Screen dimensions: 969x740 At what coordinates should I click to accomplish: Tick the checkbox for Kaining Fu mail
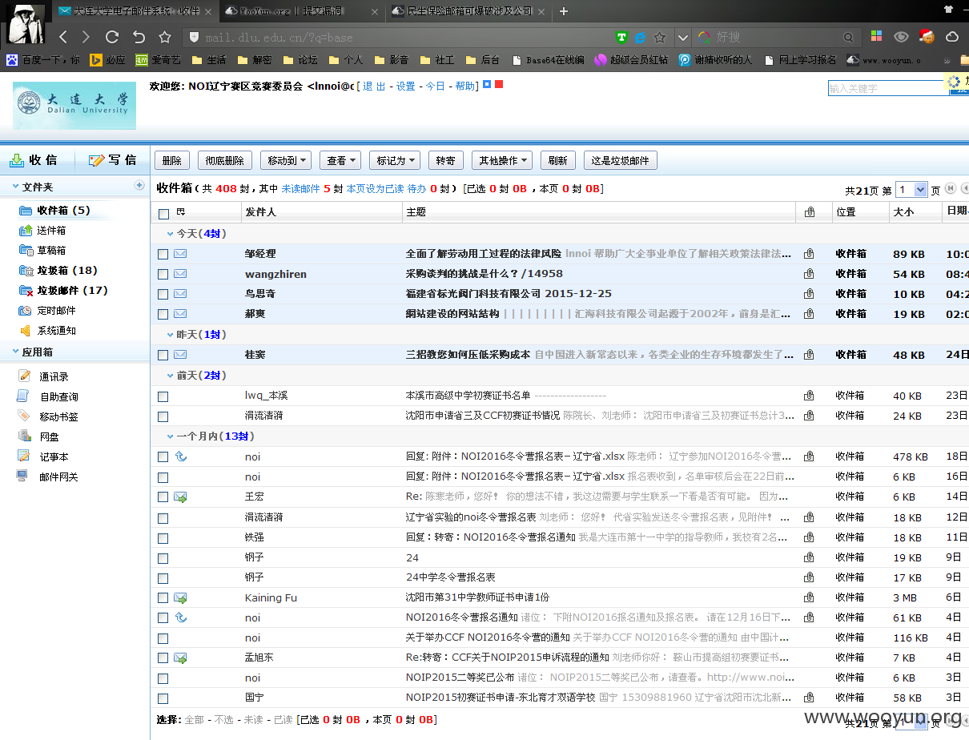click(163, 597)
